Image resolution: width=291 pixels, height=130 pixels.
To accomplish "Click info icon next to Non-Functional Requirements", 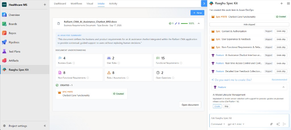I will tap(88, 78).
